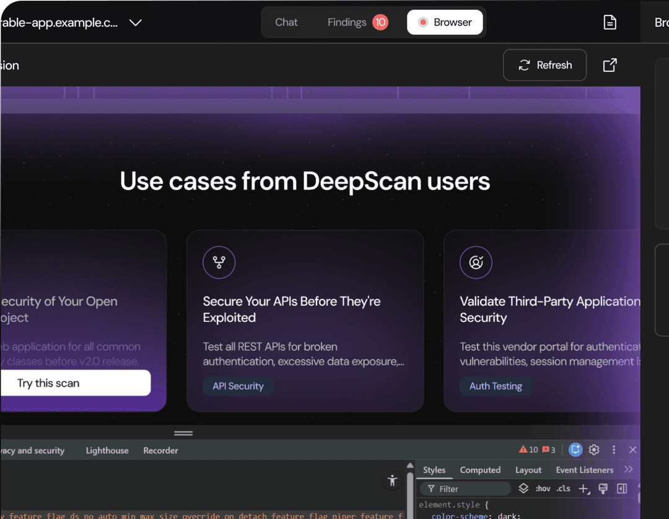Open the Lighthouse DevTools tab
Viewport: 669px width, 519px height.
click(x=107, y=450)
